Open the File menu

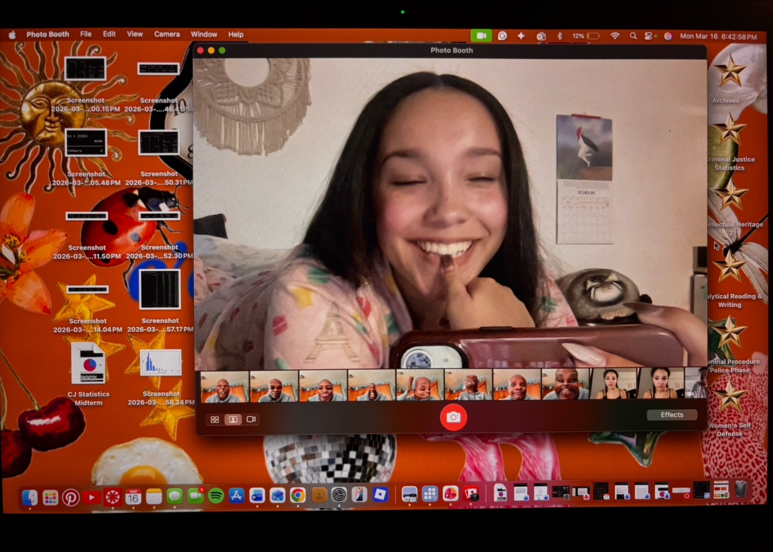point(86,34)
